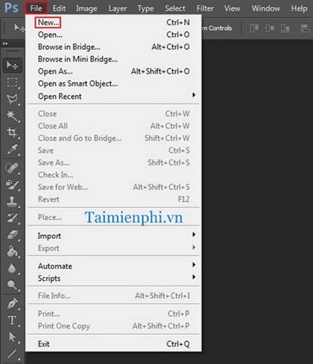Viewport: 313px width, 364px height.
Task: Click the greyed-out Save As... entry
Action: click(114, 162)
